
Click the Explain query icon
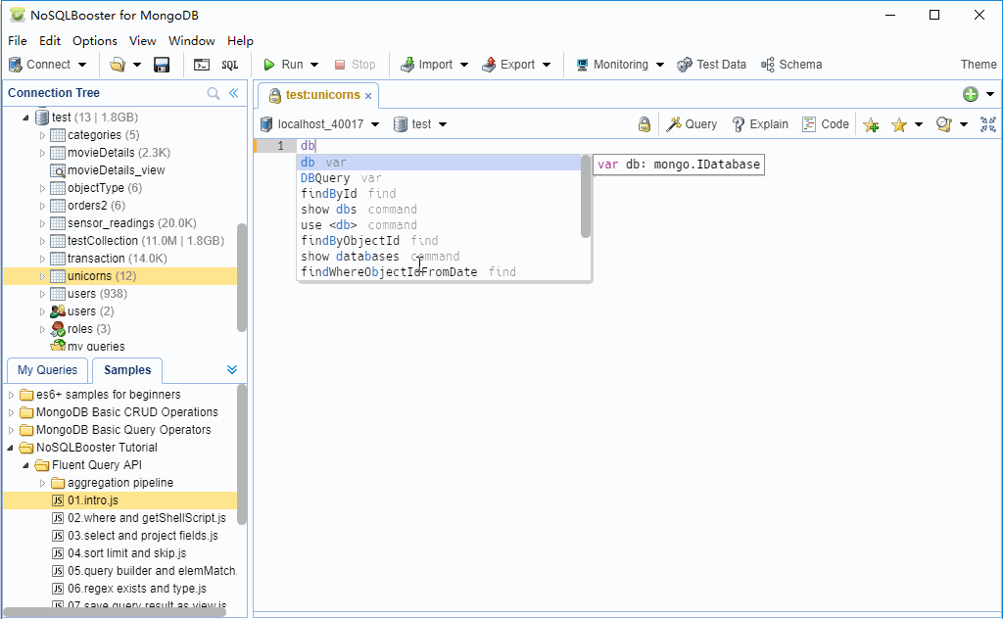pos(759,123)
